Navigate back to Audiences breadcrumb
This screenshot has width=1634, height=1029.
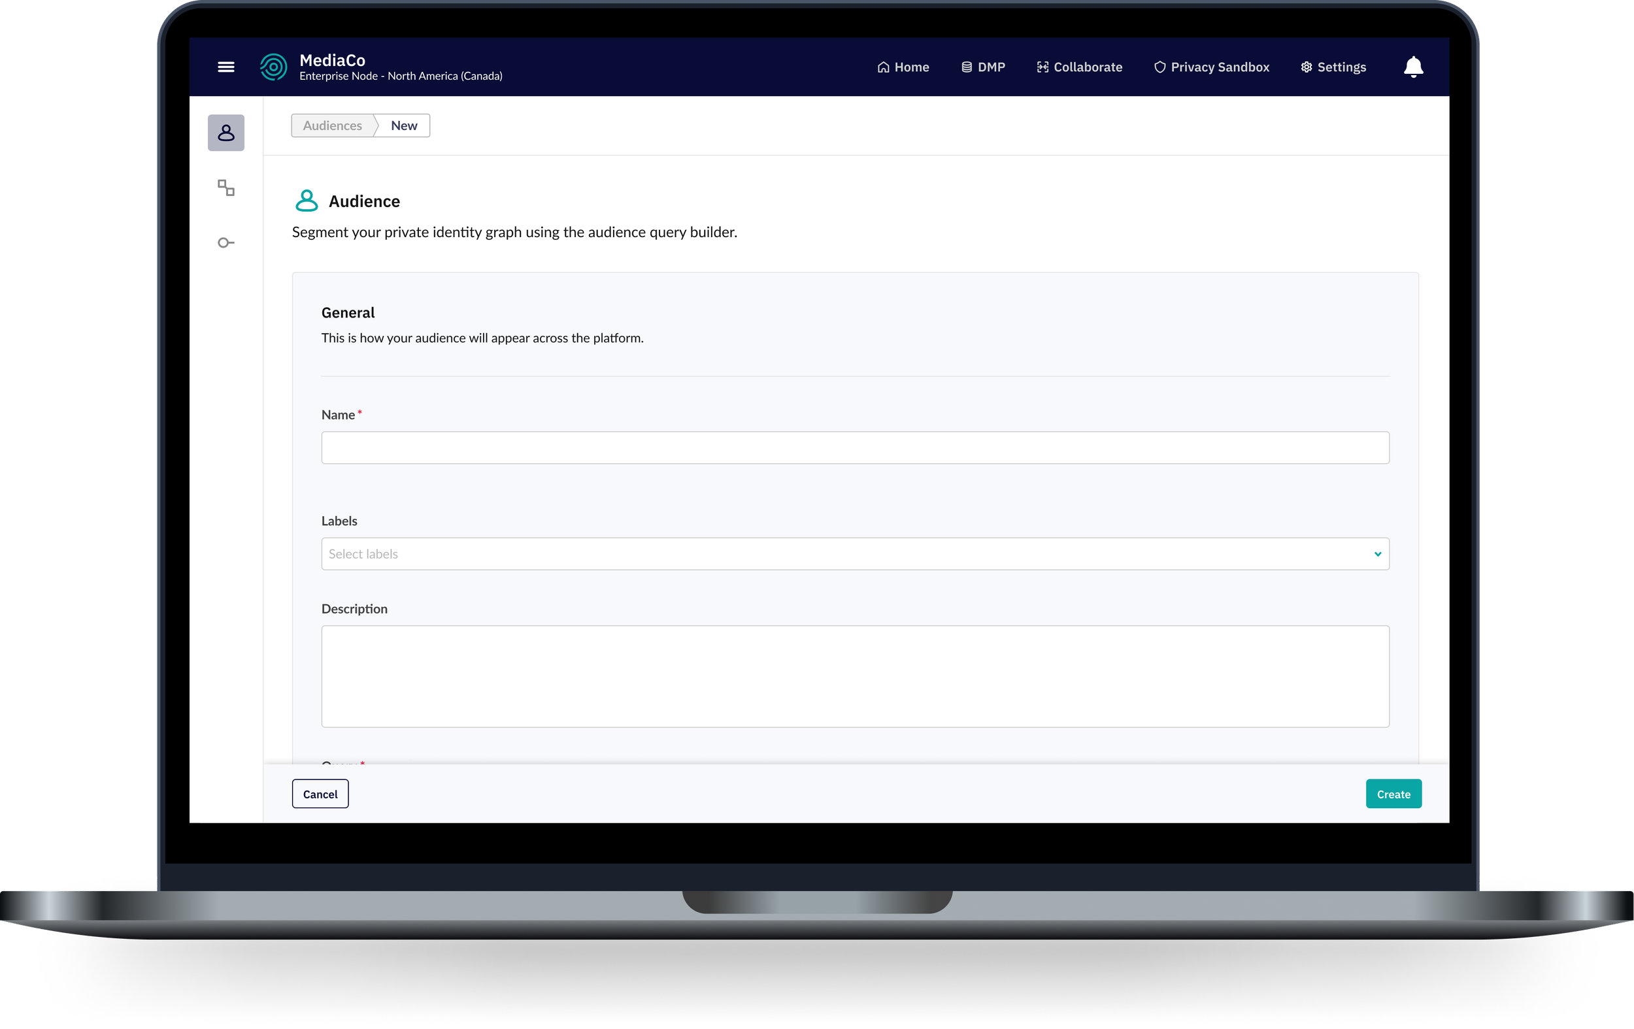333,125
